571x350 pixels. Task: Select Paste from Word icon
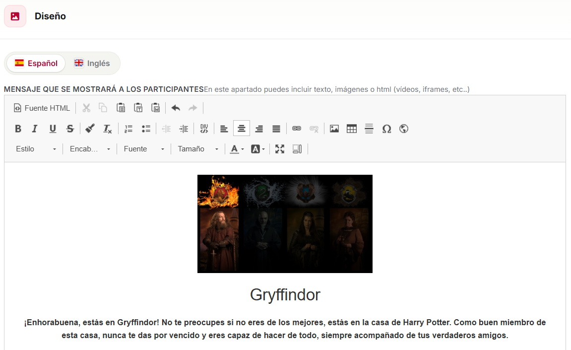[155, 108]
